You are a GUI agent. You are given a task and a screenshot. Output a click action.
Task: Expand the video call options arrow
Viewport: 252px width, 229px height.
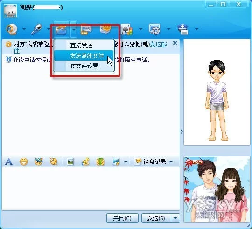24,29
